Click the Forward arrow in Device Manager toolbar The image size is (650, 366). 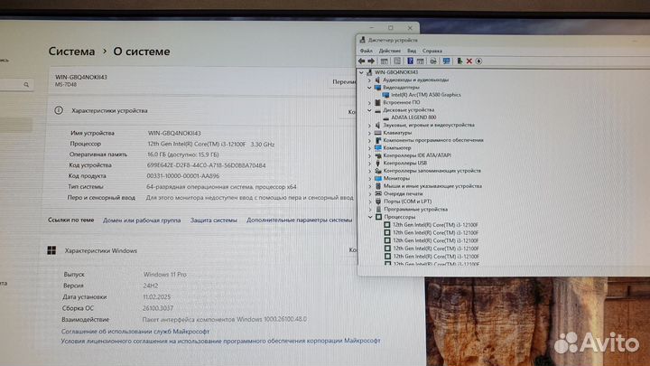point(373,61)
